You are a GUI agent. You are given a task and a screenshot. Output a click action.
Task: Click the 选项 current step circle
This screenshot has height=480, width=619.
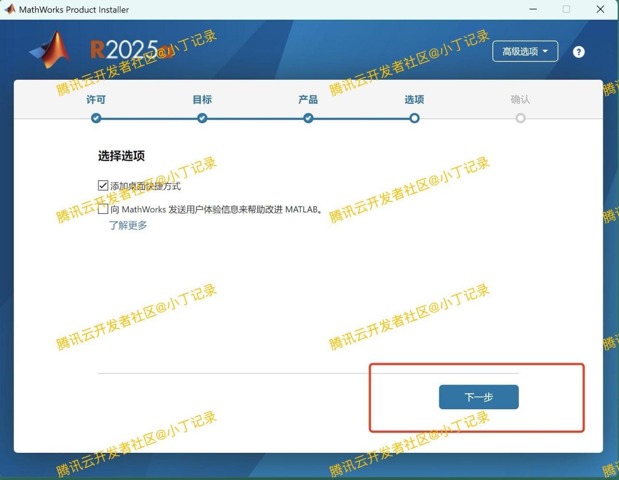(414, 118)
